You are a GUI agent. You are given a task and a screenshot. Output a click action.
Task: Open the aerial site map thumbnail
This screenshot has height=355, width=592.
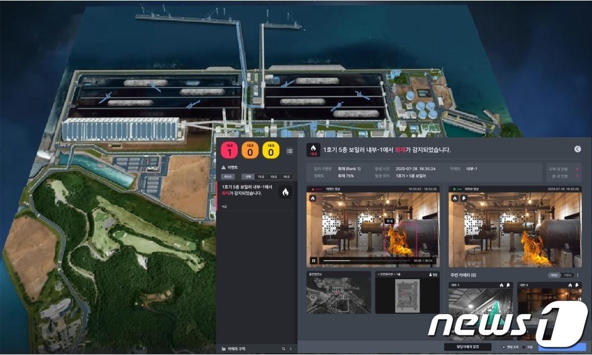(338, 292)
